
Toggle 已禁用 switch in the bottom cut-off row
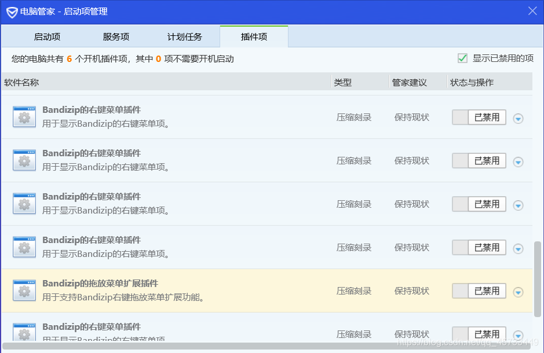[x=479, y=334]
